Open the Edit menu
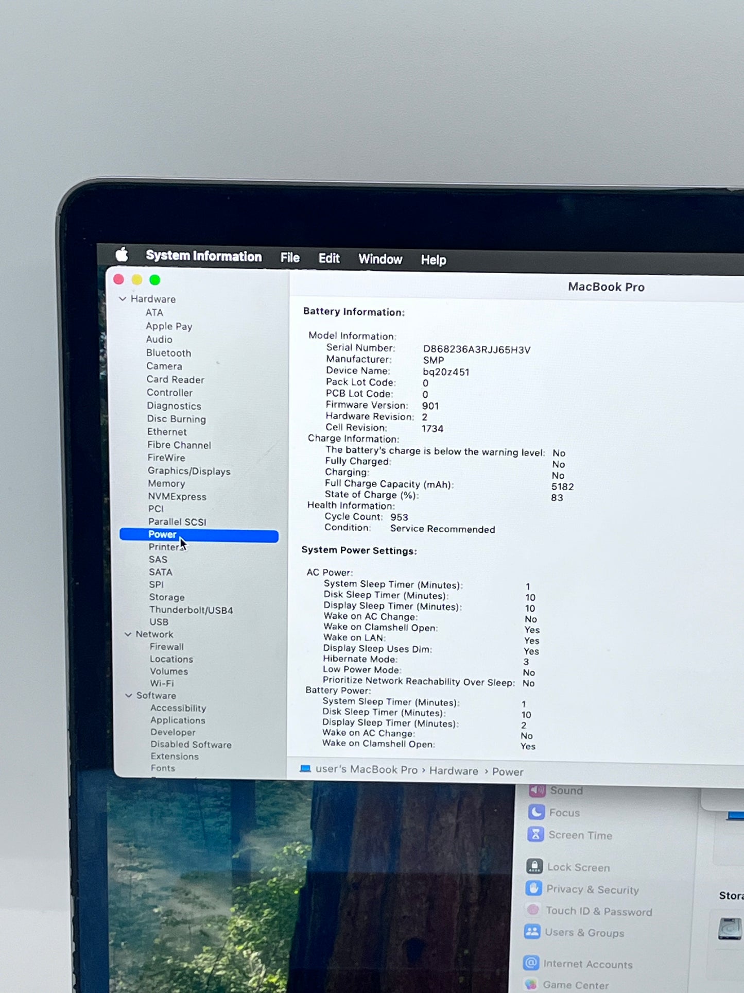The width and height of the screenshot is (744, 993). pyautogui.click(x=329, y=258)
